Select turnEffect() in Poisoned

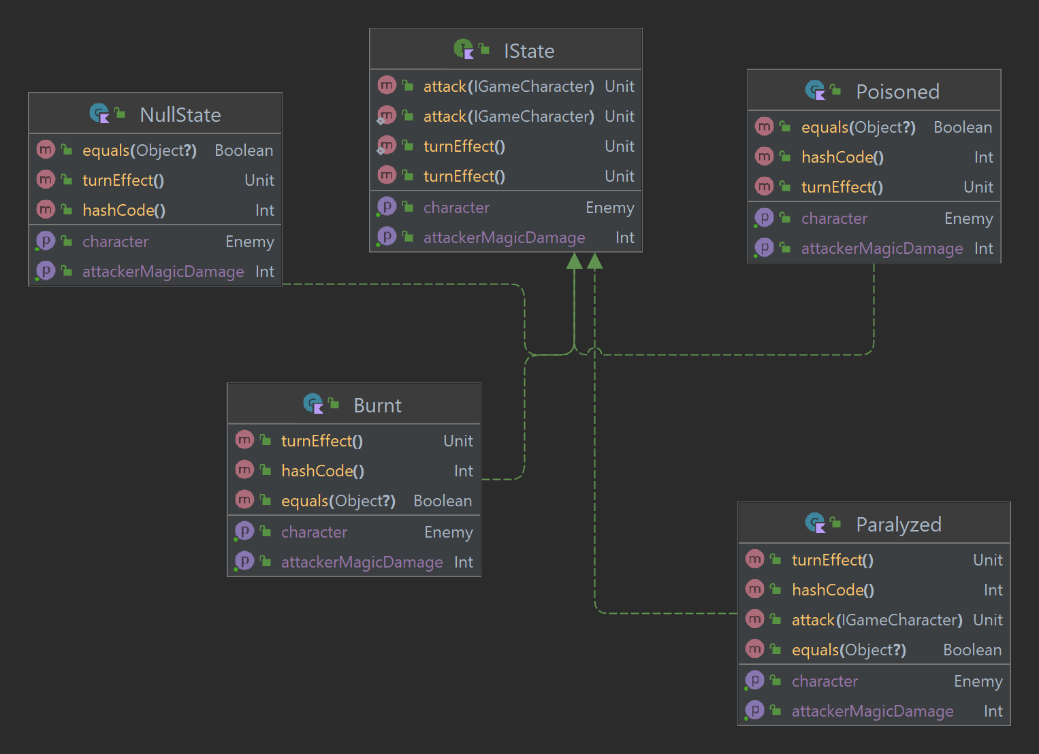coord(842,187)
